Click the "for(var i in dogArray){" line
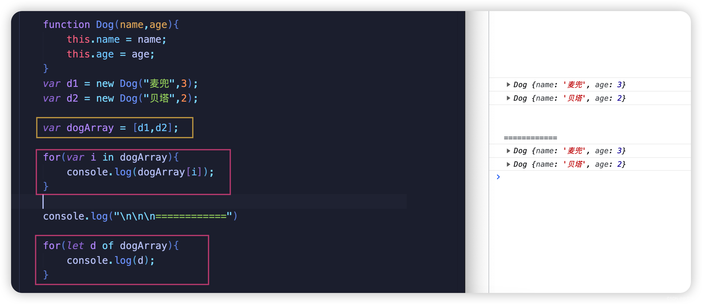Viewport: 702px width, 304px height. tap(111, 157)
